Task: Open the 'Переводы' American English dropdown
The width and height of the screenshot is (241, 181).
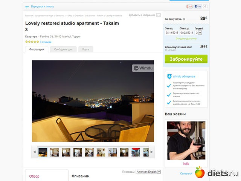Action: (148, 172)
